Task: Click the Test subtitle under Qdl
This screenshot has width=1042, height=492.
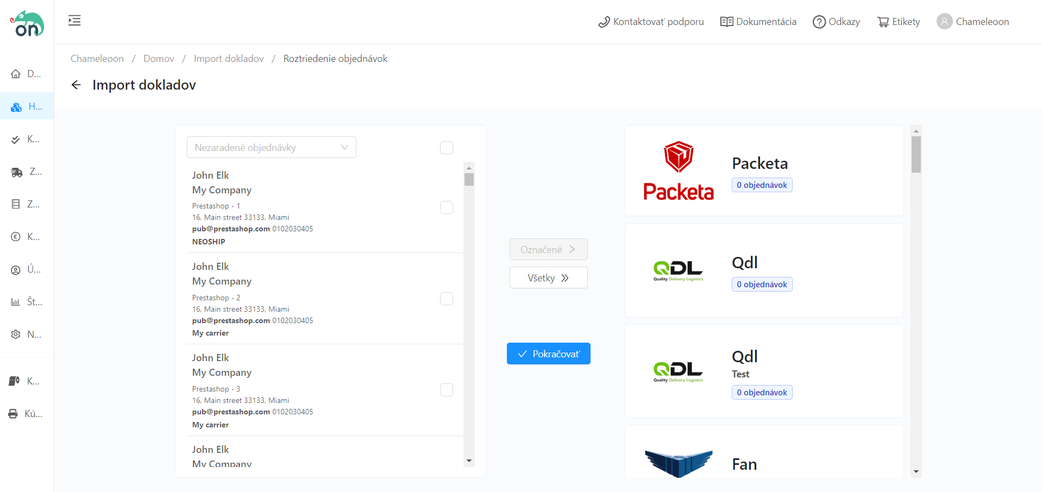Action: (740, 374)
